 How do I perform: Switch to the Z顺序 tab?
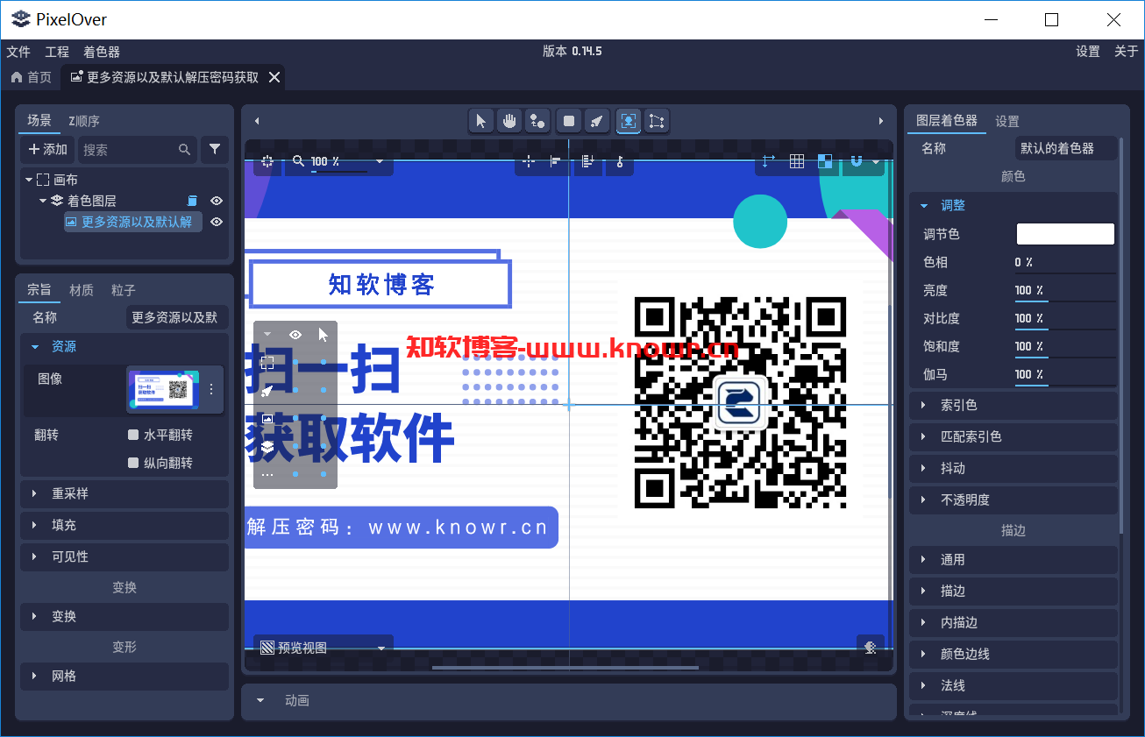pos(84,121)
